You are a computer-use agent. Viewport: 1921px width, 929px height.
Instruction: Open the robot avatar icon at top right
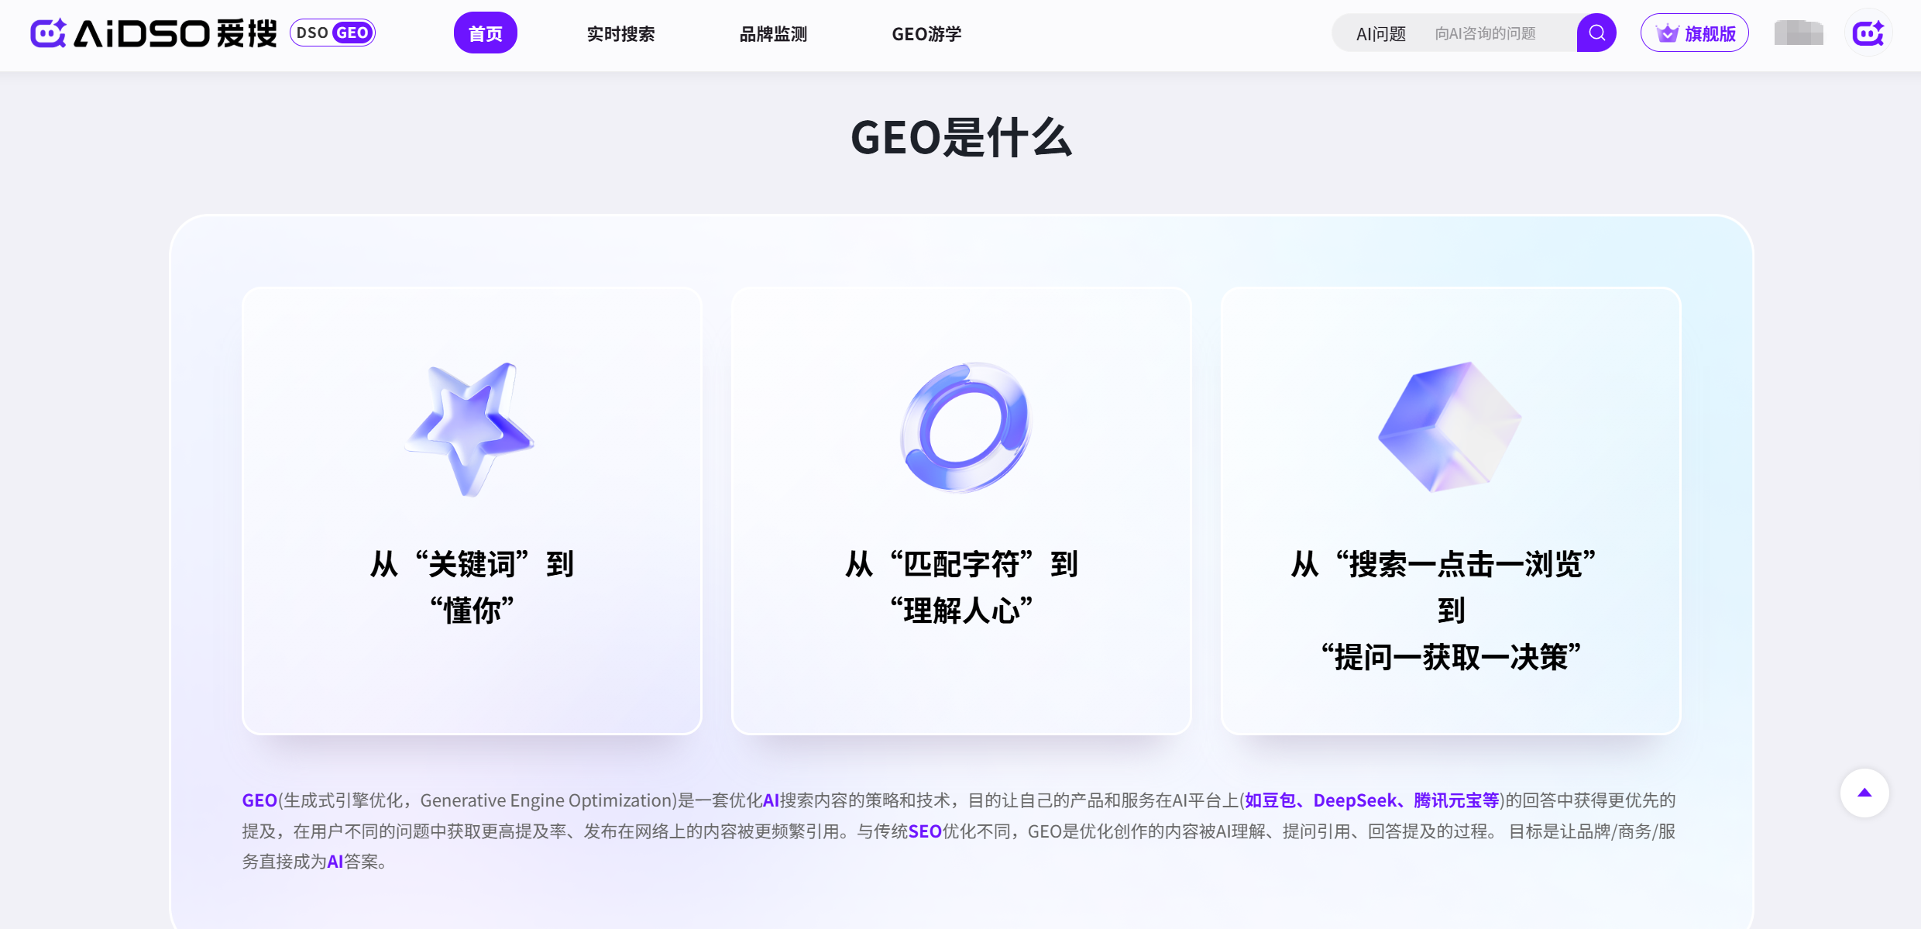point(1868,33)
